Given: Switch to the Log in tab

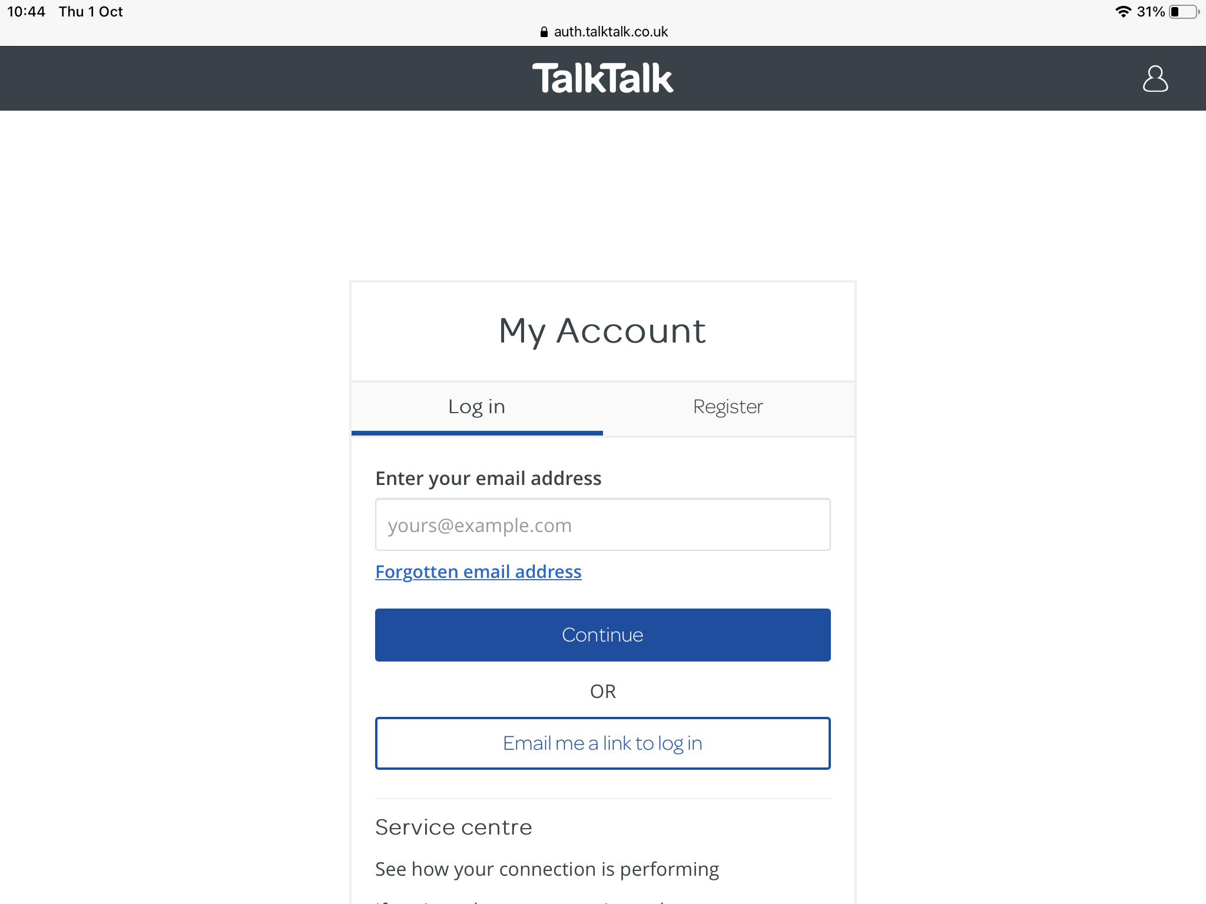Looking at the screenshot, I should (476, 407).
